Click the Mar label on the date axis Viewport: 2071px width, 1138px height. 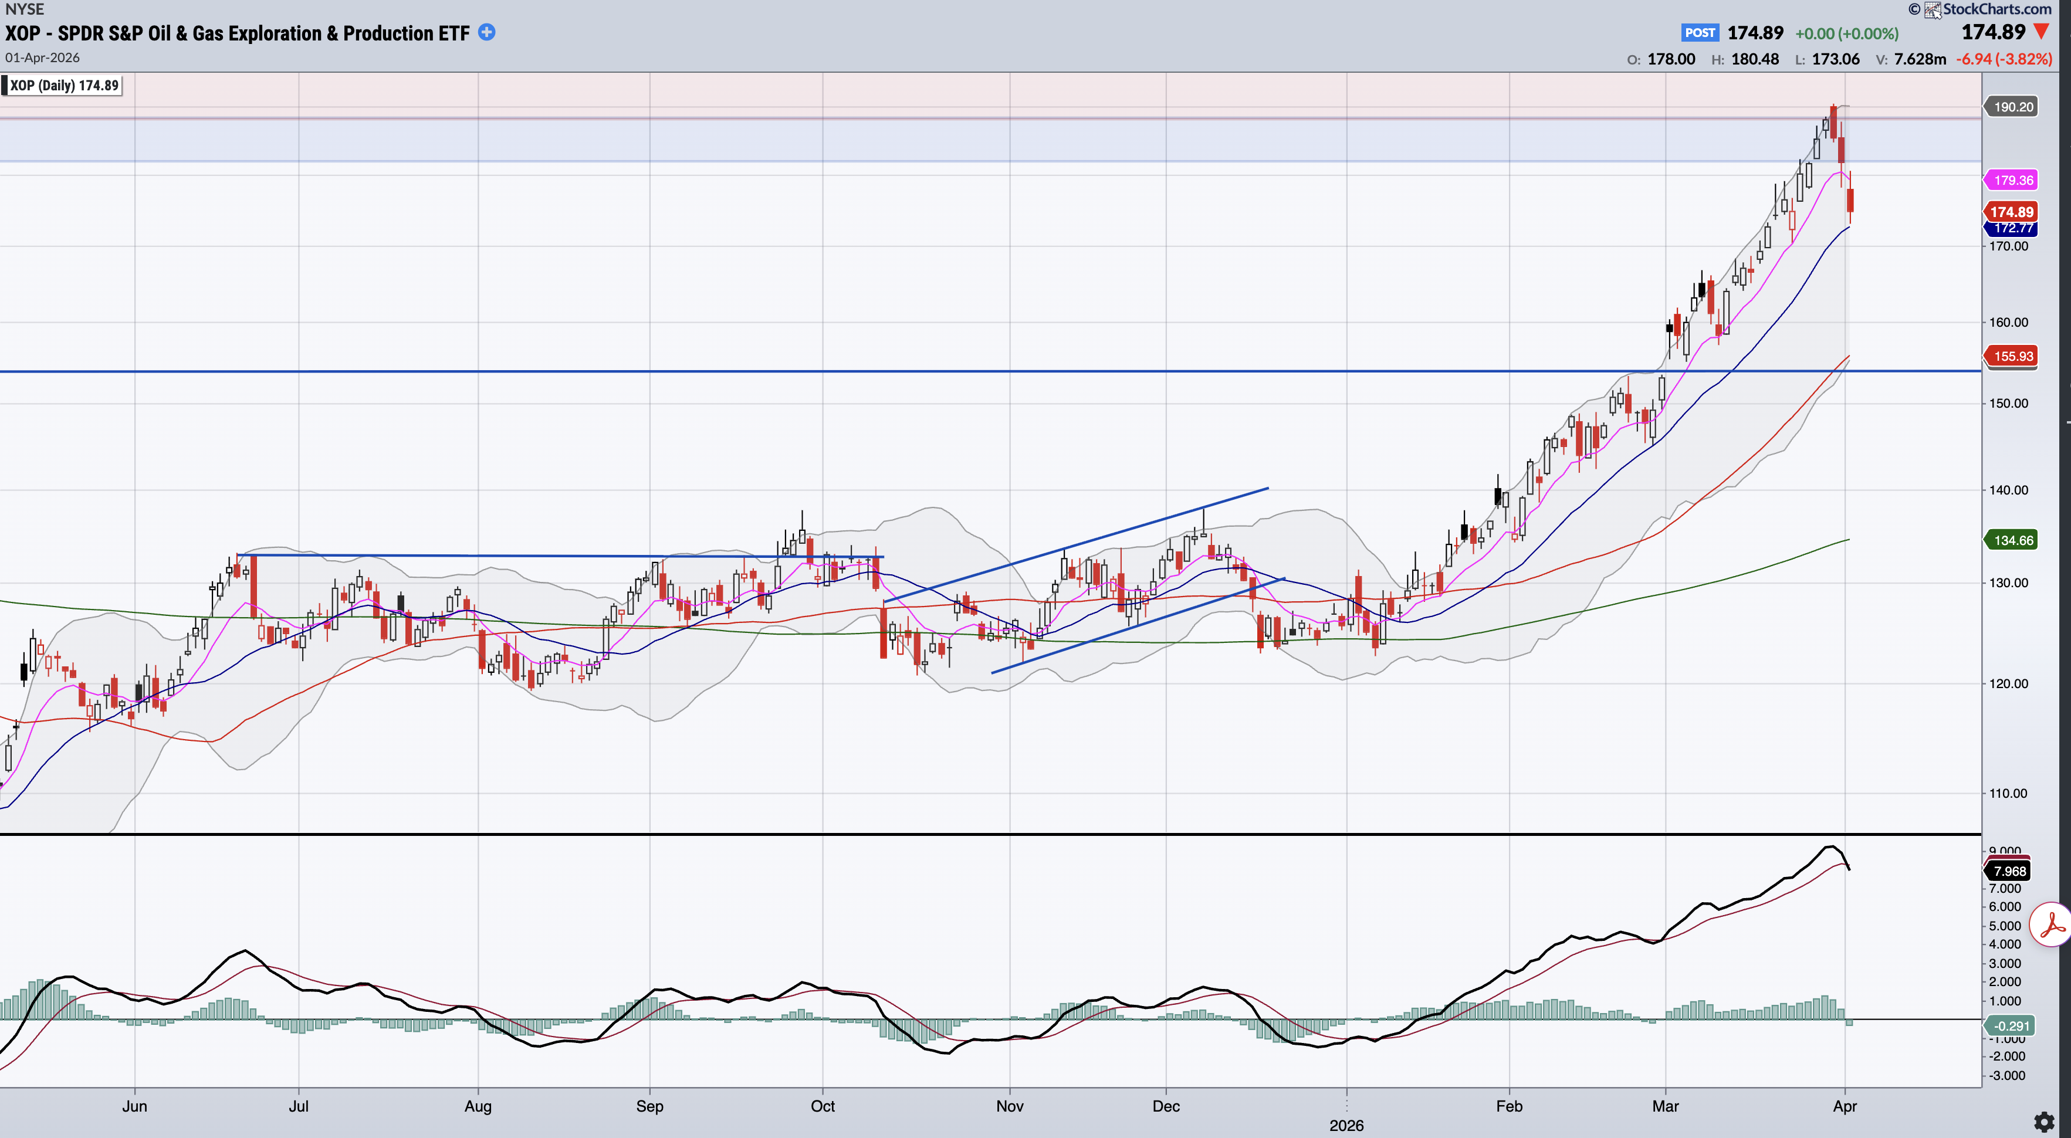[x=1665, y=1106]
